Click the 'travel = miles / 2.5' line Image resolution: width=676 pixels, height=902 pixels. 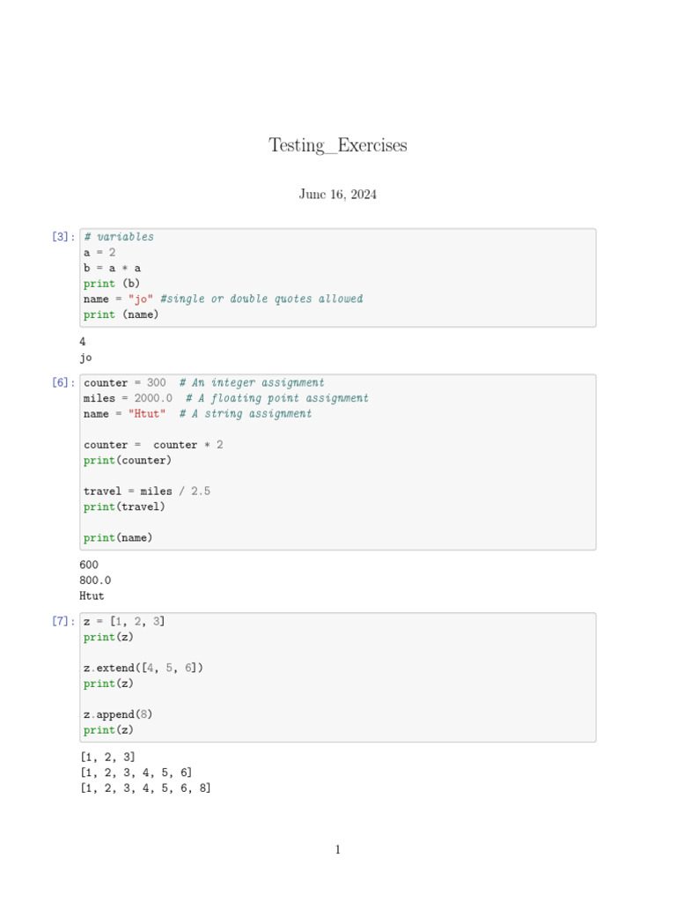(147, 492)
